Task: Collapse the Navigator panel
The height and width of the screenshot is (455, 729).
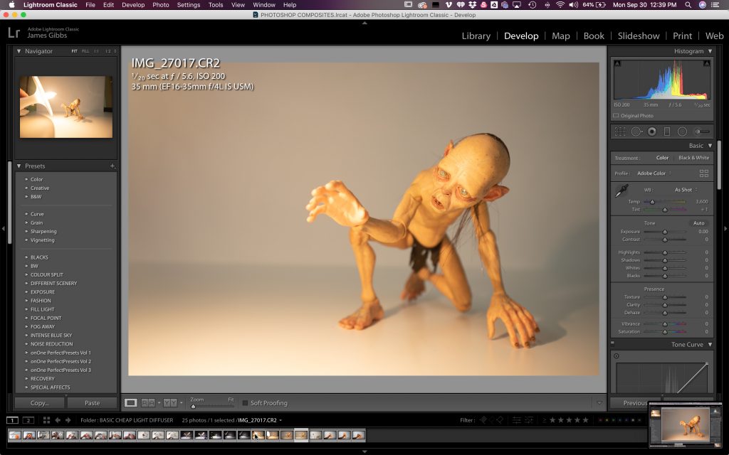Action: 19,51
